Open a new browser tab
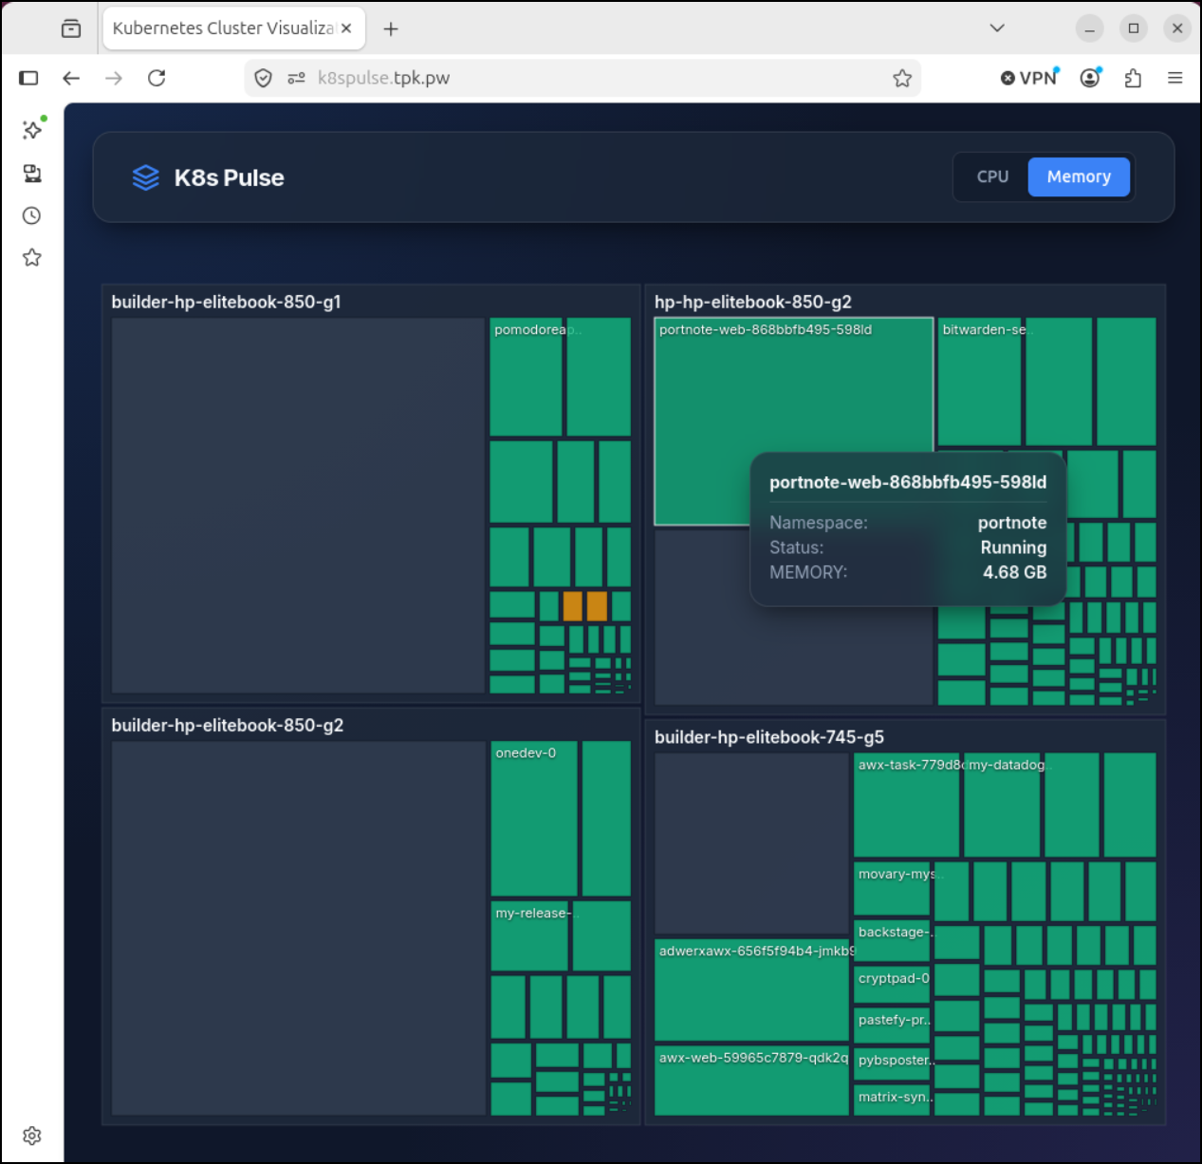 click(x=391, y=28)
